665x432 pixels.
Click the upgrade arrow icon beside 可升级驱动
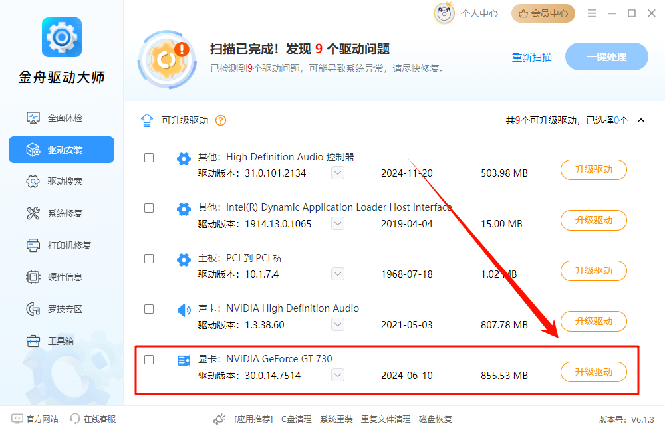(147, 120)
